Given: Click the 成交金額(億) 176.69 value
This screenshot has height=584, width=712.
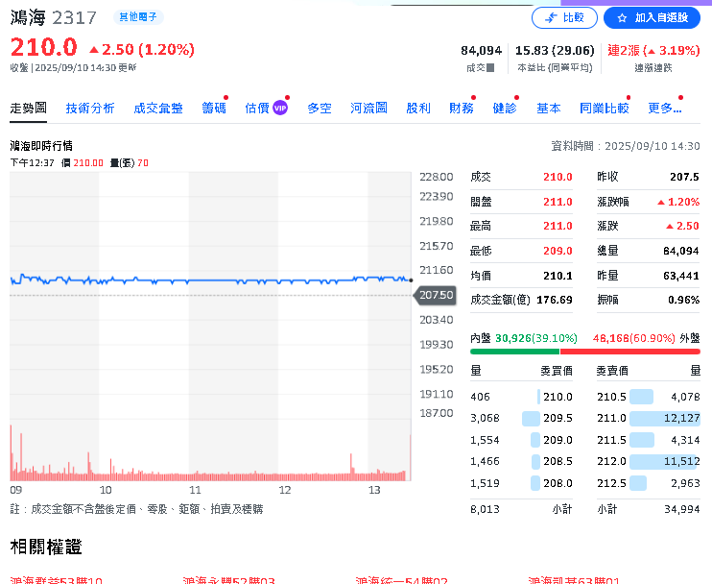Looking at the screenshot, I should pos(555,300).
